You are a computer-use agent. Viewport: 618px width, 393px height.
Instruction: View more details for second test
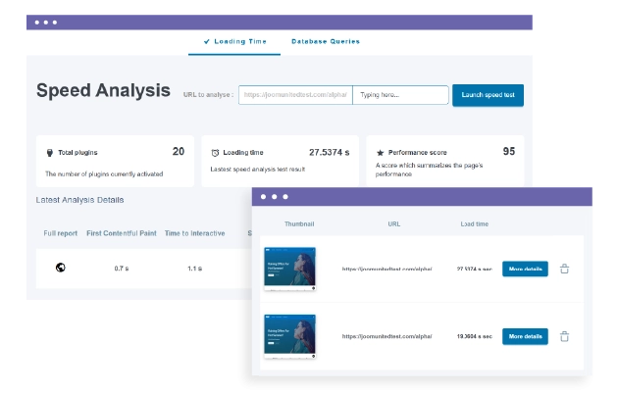pos(525,337)
